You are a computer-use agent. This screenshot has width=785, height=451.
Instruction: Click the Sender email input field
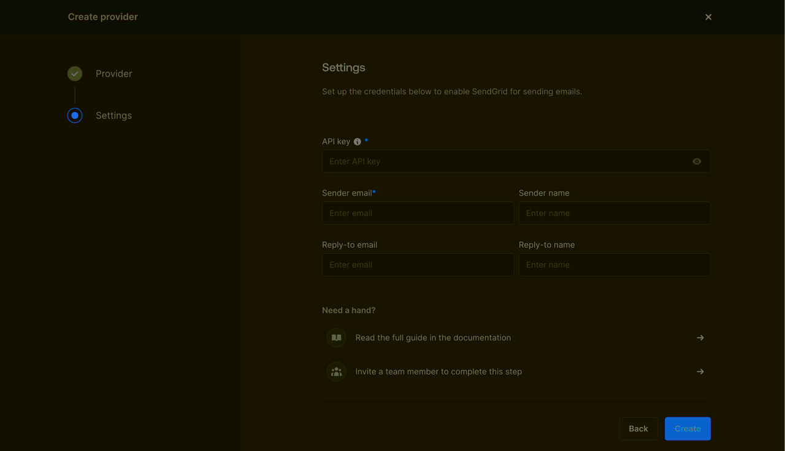(x=418, y=213)
